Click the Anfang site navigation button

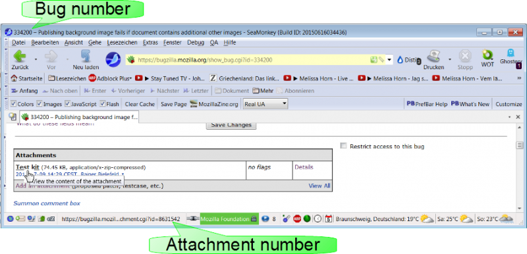24,91
